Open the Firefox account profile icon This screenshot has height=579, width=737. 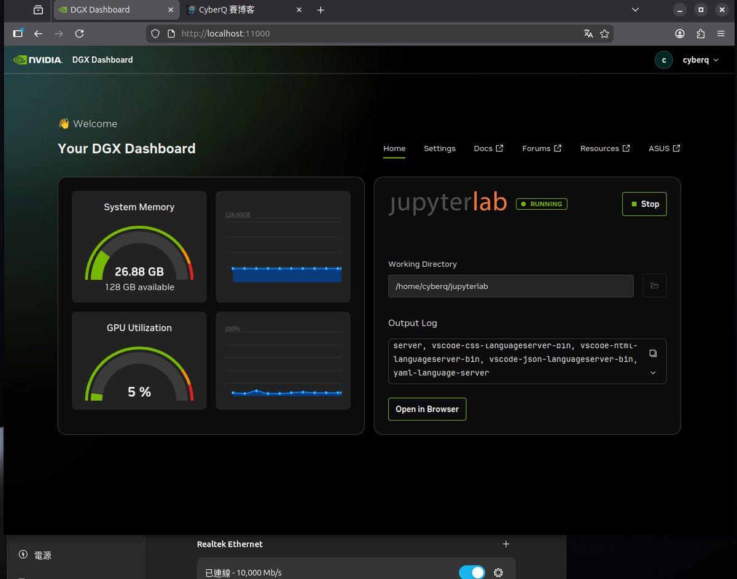(680, 34)
